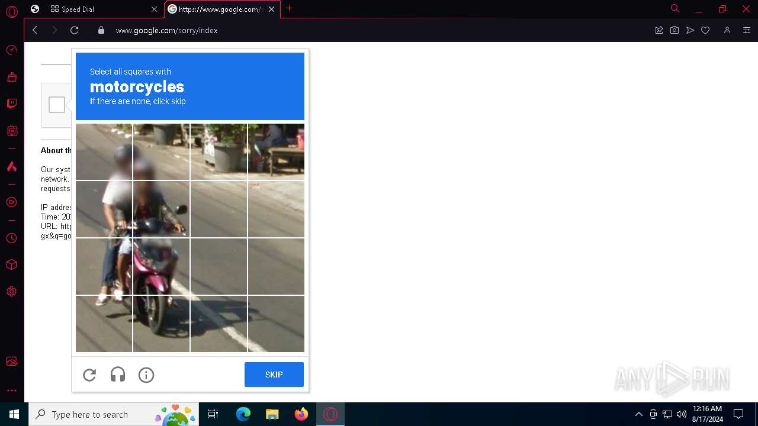The image size is (758, 426).
Task: Switch to audio challenge headphones icon
Action: click(x=118, y=375)
